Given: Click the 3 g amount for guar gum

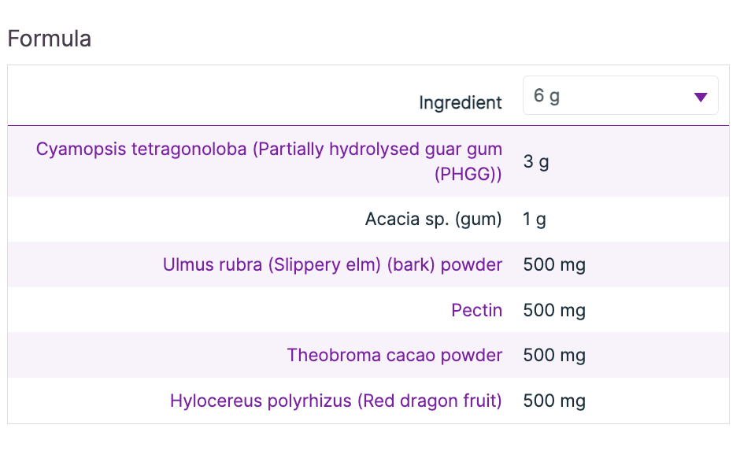Looking at the screenshot, I should [x=536, y=162].
